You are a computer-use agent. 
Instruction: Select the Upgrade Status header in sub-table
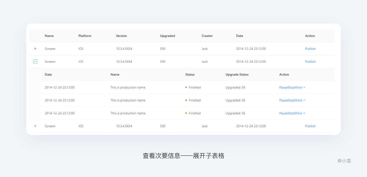(237, 75)
